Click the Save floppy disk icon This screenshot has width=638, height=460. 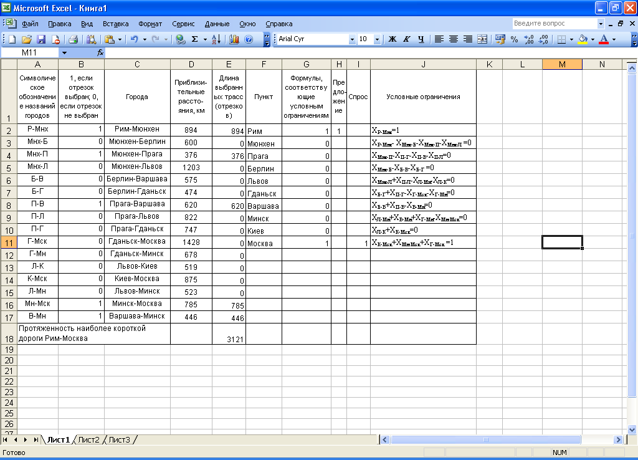[x=42, y=39]
